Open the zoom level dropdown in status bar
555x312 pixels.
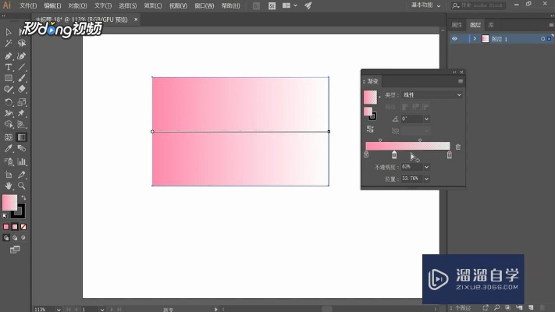coord(59,310)
